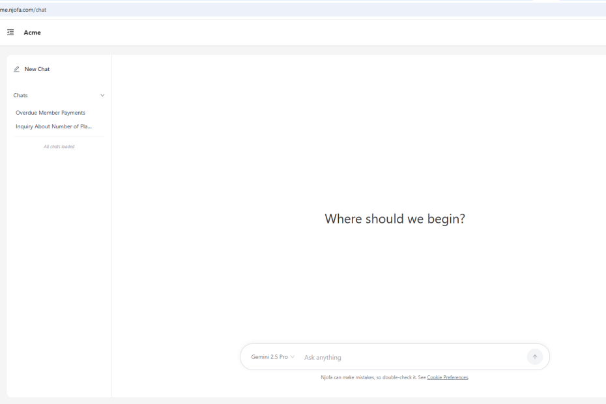Click the send arrow in the message bar
Image resolution: width=606 pixels, height=404 pixels.
click(534, 356)
